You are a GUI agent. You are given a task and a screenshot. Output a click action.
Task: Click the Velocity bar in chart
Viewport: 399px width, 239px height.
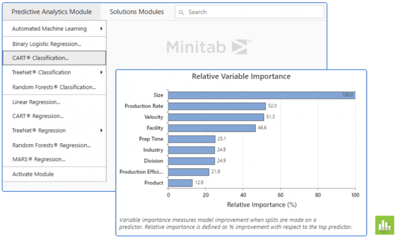216,117
